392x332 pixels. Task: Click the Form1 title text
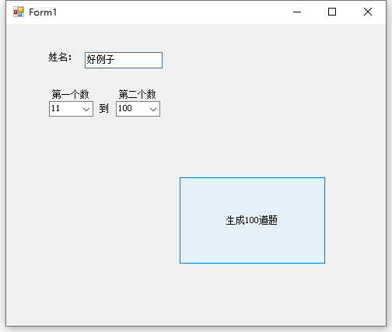click(x=43, y=12)
